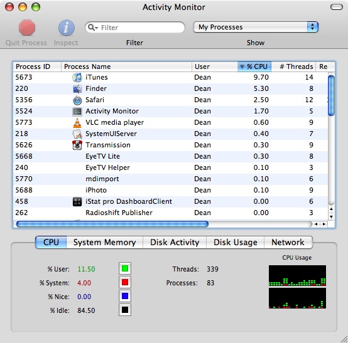Click the blue % Nice color swatch

(x=125, y=296)
